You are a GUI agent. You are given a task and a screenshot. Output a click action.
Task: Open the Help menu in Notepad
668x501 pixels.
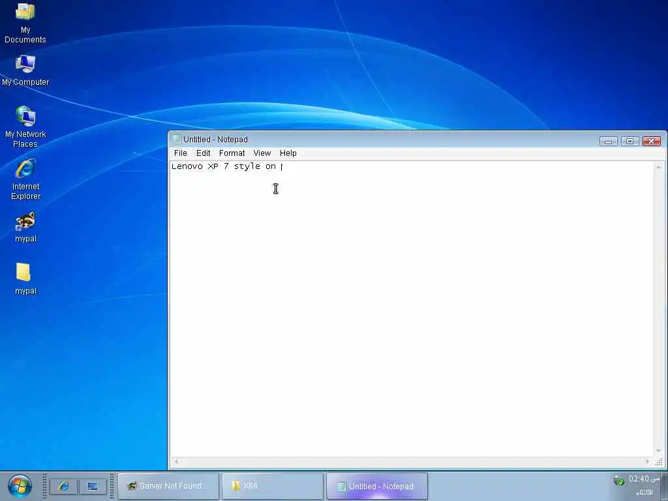288,153
